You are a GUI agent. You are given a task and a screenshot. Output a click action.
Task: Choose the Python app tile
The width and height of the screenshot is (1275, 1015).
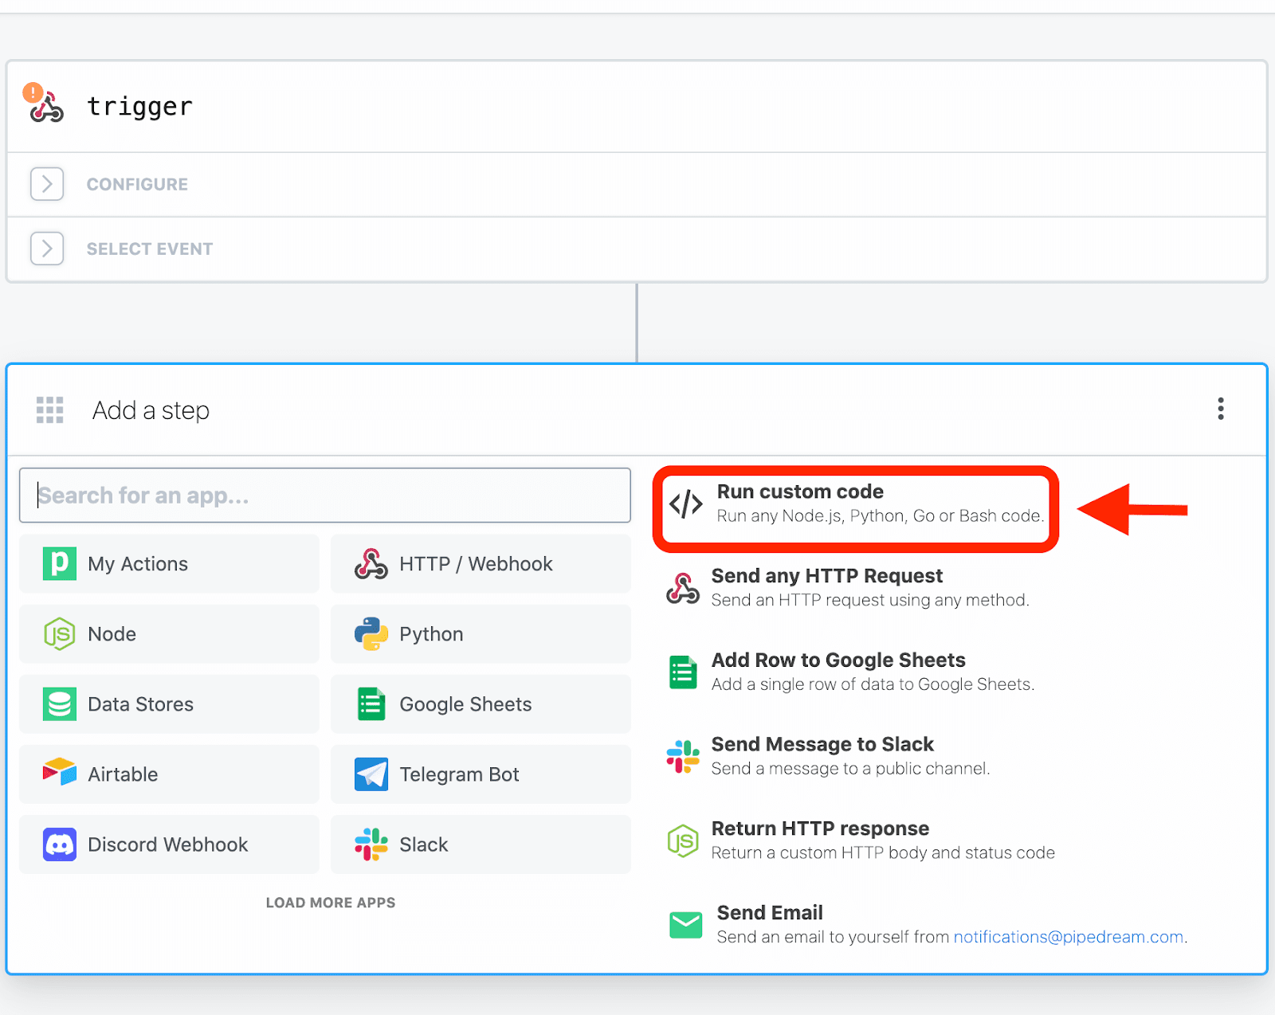481,634
